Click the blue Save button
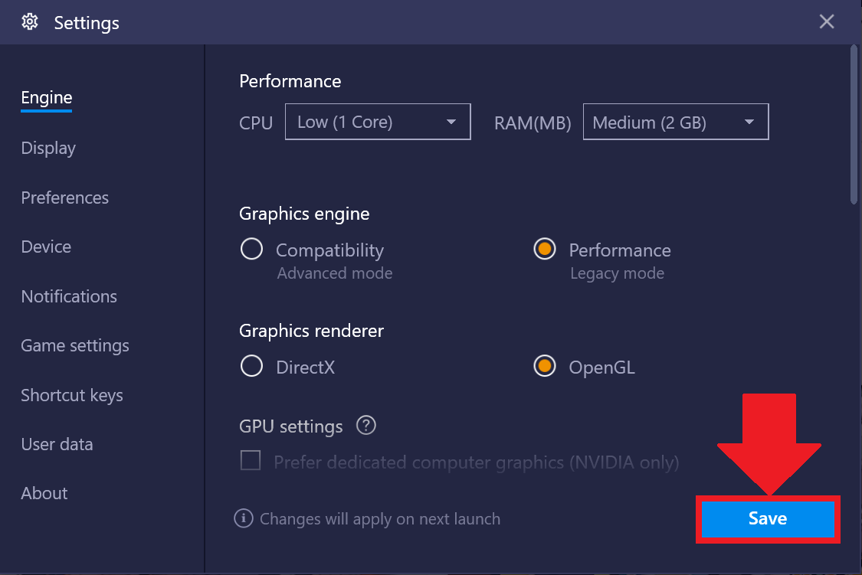 point(768,518)
